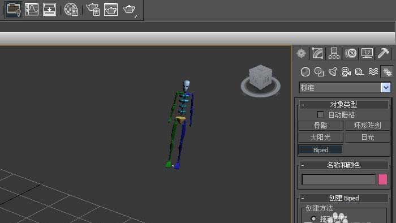Open the Curve Editor
Image resolution: width=396 pixels, height=223 pixels.
coord(32,10)
